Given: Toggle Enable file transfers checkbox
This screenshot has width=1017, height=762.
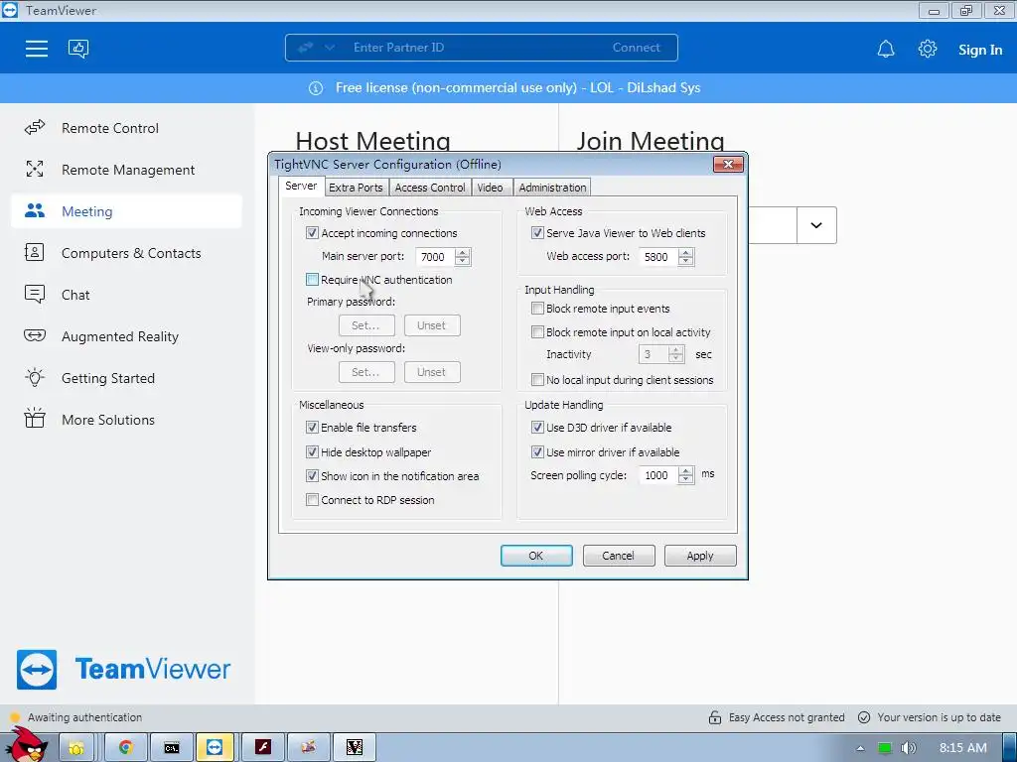Looking at the screenshot, I should point(312,427).
